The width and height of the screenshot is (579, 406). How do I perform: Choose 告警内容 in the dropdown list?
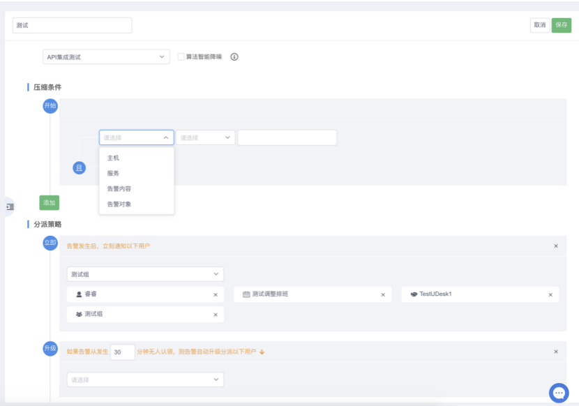[136, 189]
